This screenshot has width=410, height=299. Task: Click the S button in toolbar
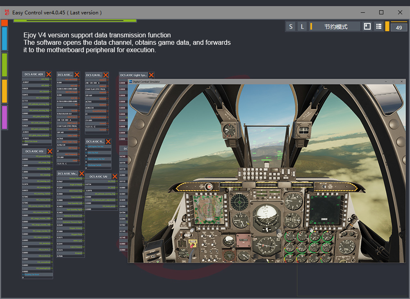291,27
